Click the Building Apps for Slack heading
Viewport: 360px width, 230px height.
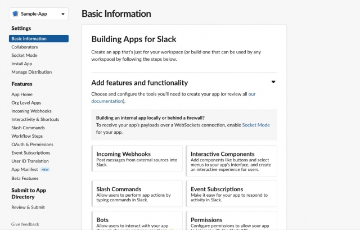click(134, 39)
